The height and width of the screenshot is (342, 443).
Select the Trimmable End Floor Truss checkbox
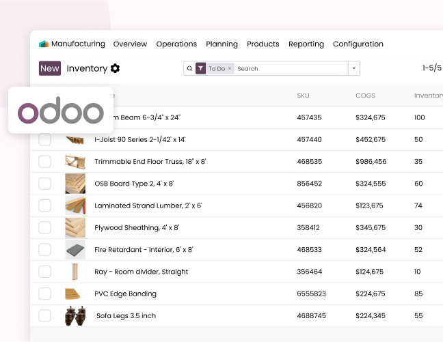44,161
